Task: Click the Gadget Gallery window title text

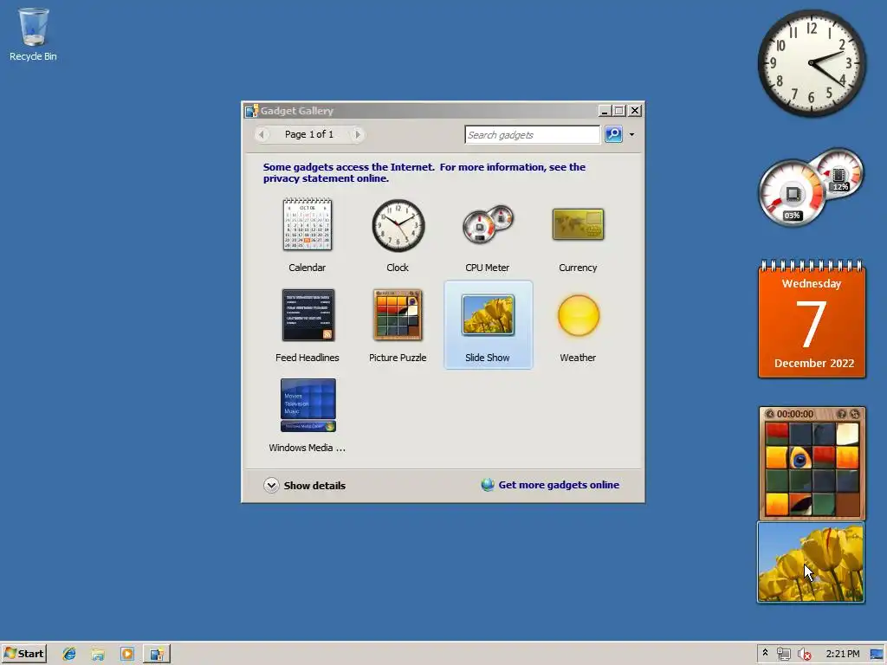Action: (x=297, y=111)
